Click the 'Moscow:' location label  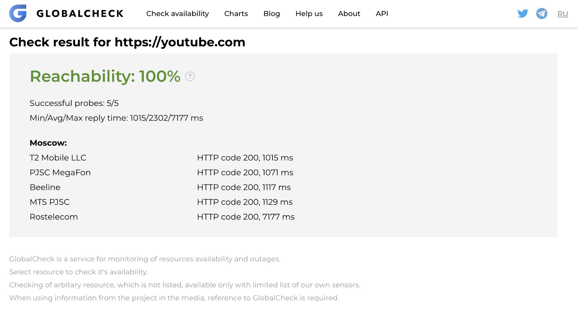(48, 143)
